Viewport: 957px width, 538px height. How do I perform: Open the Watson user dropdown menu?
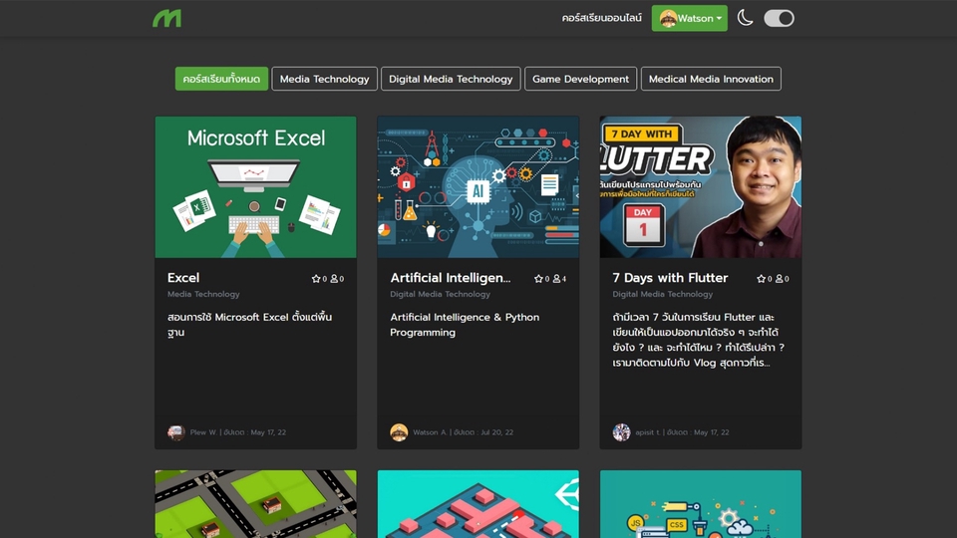[x=689, y=18]
